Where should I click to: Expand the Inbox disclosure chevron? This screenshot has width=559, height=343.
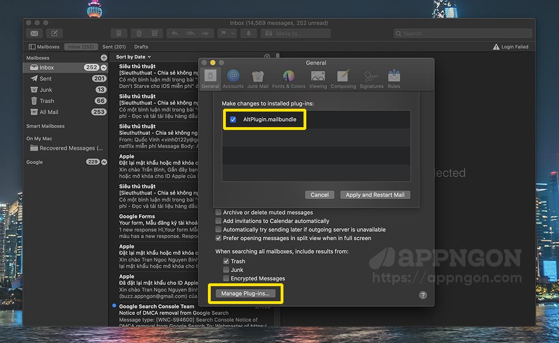[104, 67]
